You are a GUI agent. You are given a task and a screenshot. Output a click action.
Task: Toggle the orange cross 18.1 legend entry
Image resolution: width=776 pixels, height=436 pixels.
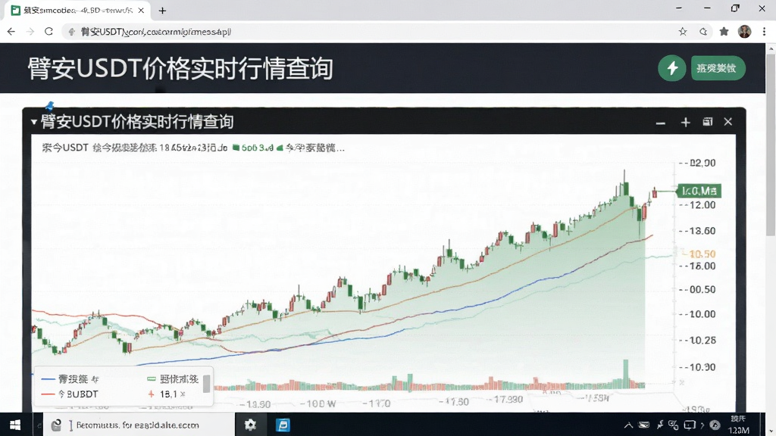pyautogui.click(x=167, y=394)
